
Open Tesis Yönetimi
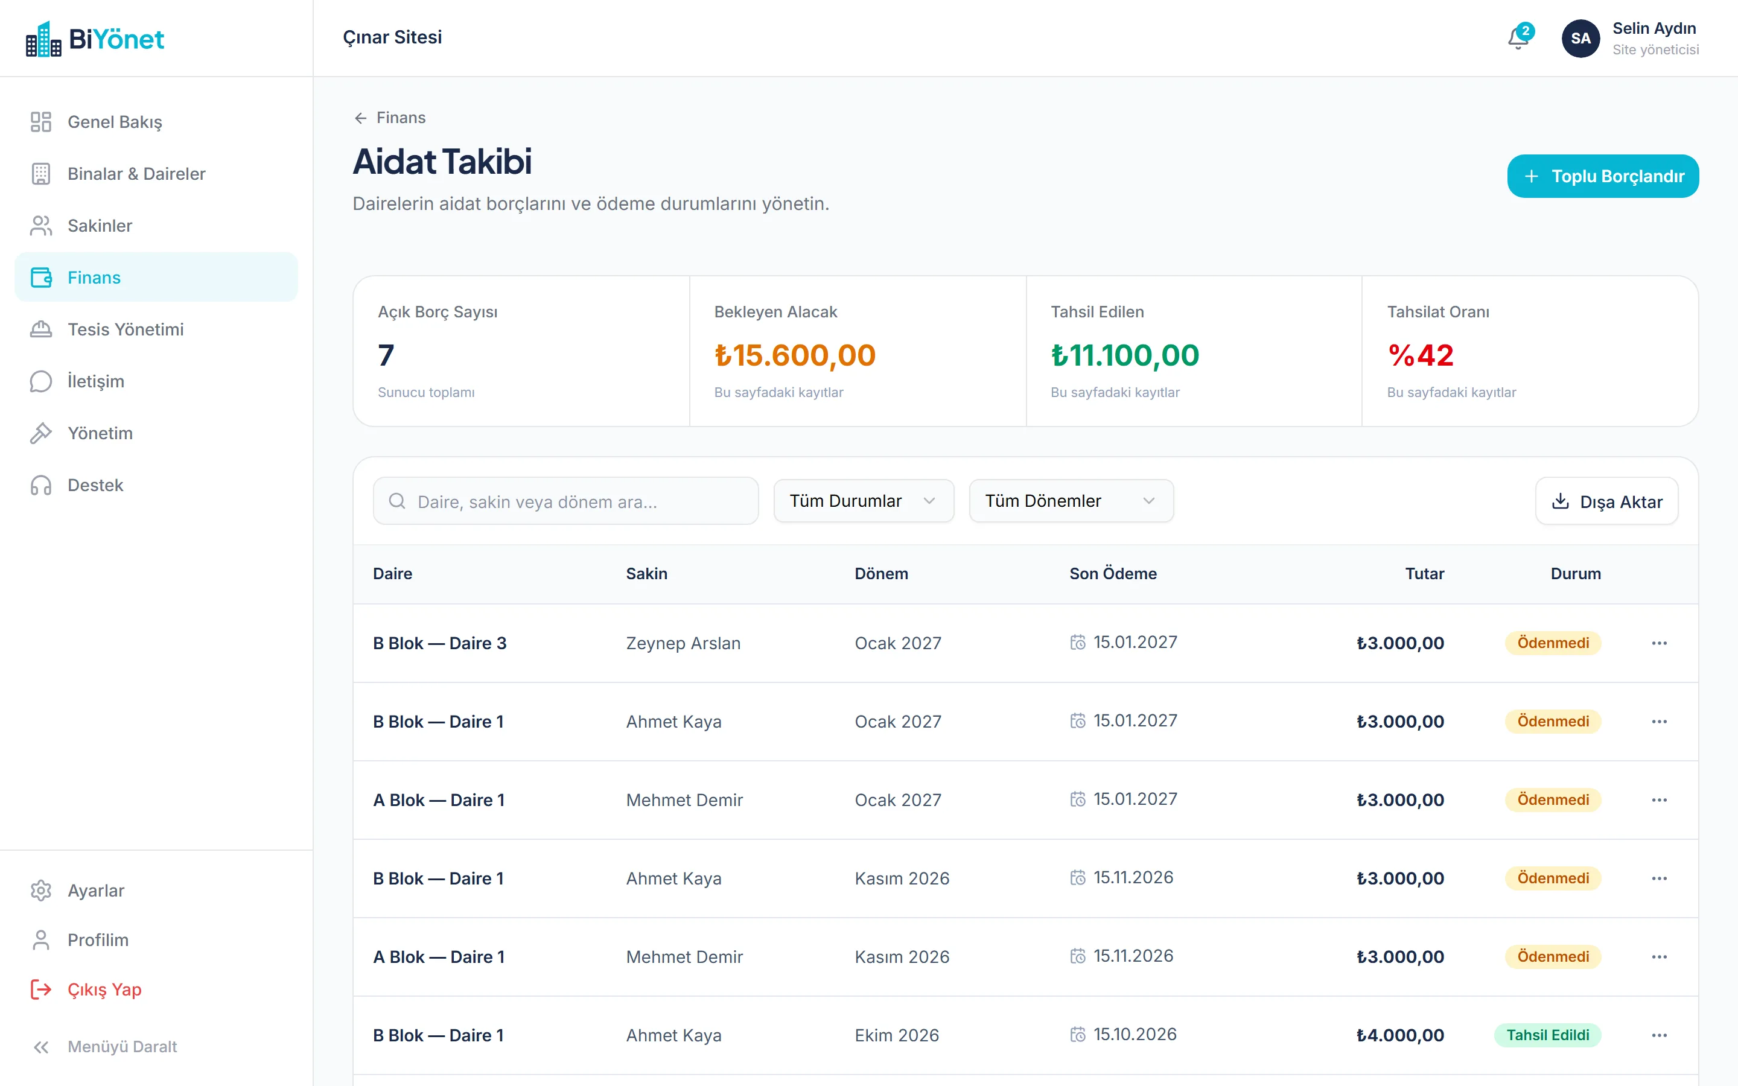156,329
